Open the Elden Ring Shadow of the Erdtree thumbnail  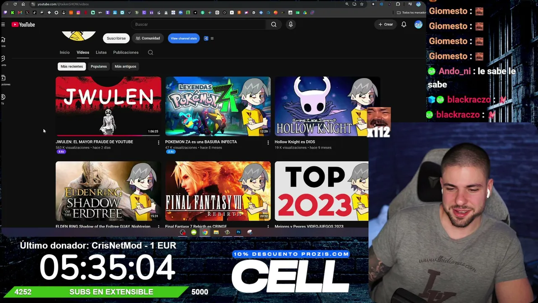coord(108,191)
